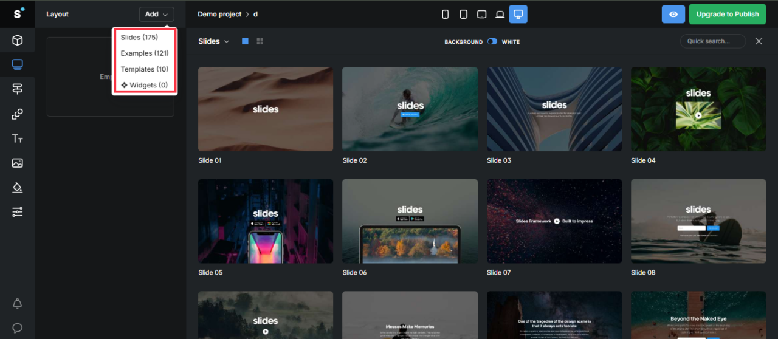
Task: Switch to large phone device preview
Action: click(463, 14)
